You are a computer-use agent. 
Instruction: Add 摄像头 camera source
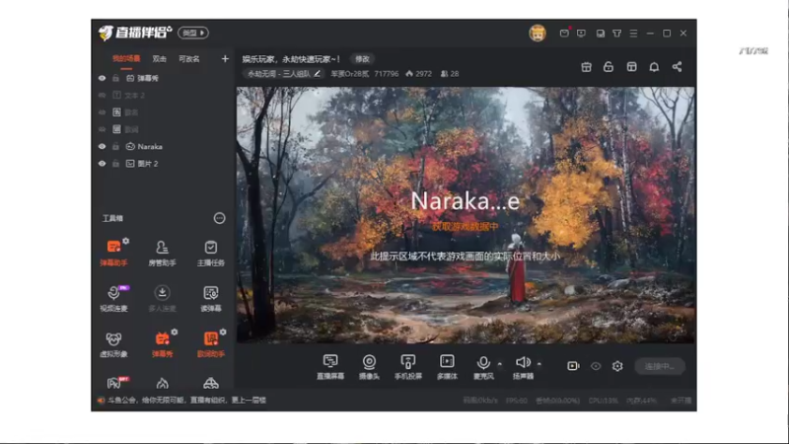point(369,366)
